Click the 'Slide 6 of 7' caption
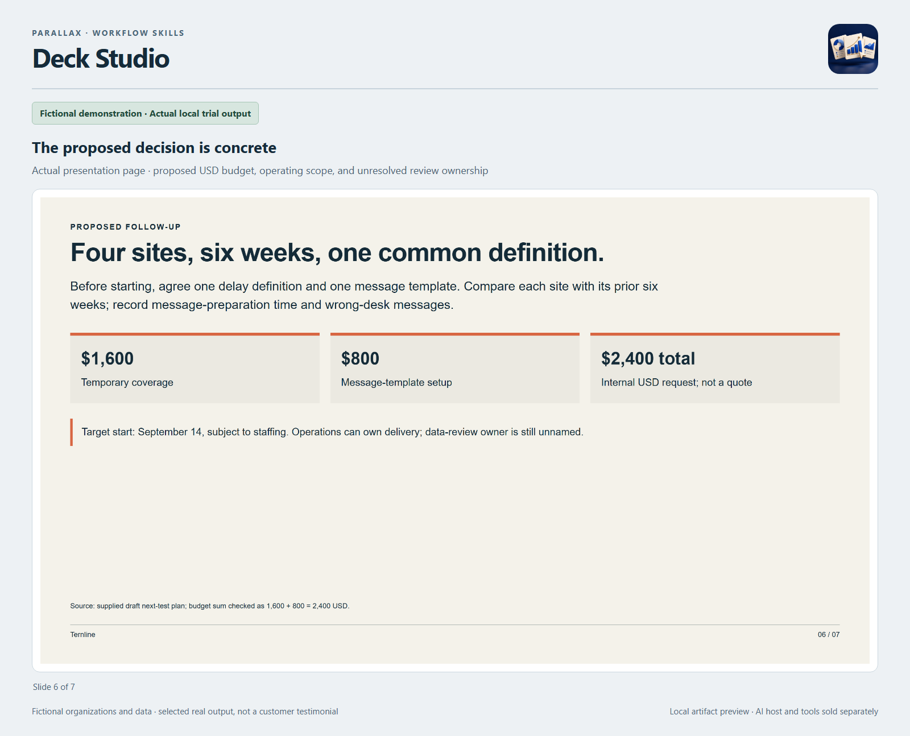910x736 pixels. pyautogui.click(x=54, y=687)
